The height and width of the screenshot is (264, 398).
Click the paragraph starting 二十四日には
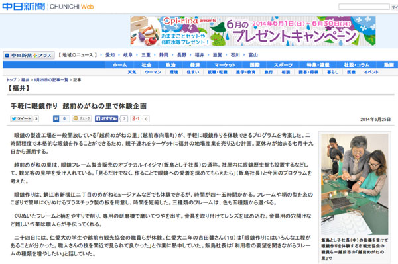pyautogui.click(x=161, y=245)
